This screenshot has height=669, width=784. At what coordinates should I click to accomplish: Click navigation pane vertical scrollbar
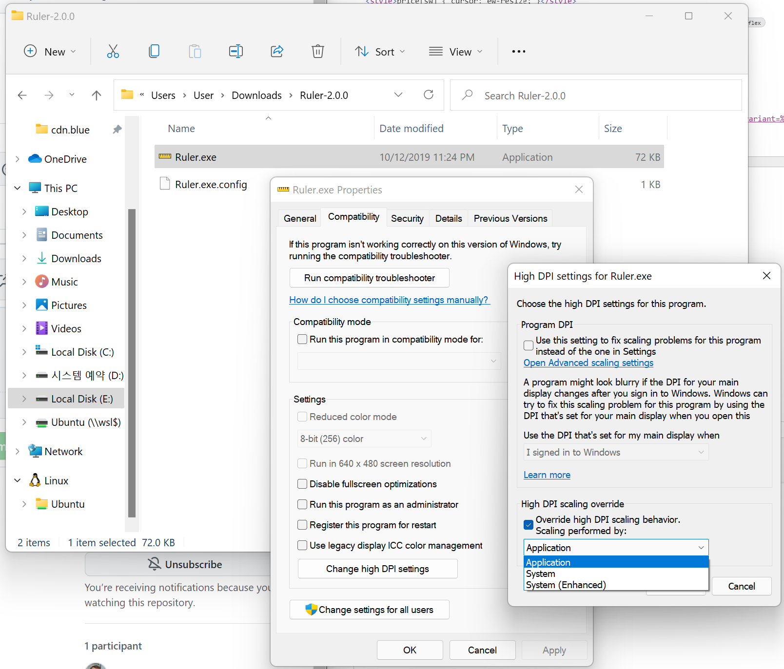coord(132,363)
